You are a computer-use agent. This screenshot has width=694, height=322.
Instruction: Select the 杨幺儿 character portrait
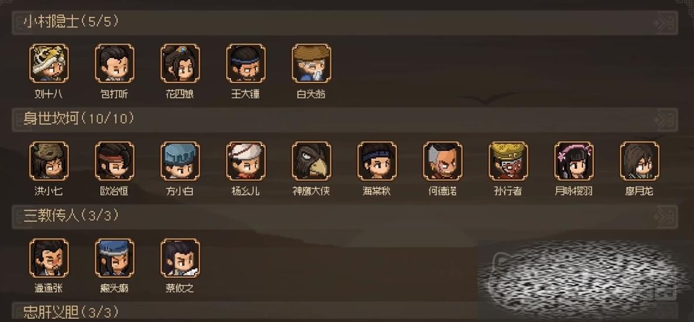pos(245,161)
